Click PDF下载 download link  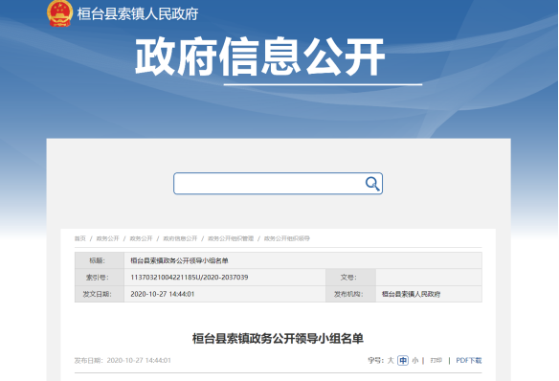pos(469,360)
